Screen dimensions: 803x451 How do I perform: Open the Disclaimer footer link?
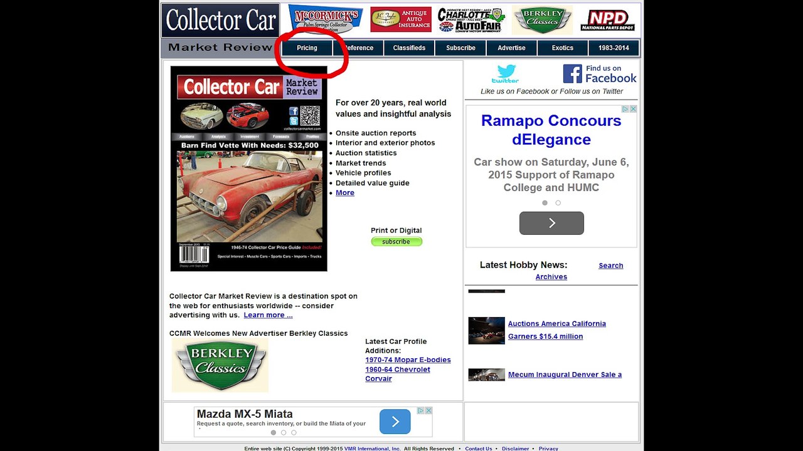tap(516, 448)
